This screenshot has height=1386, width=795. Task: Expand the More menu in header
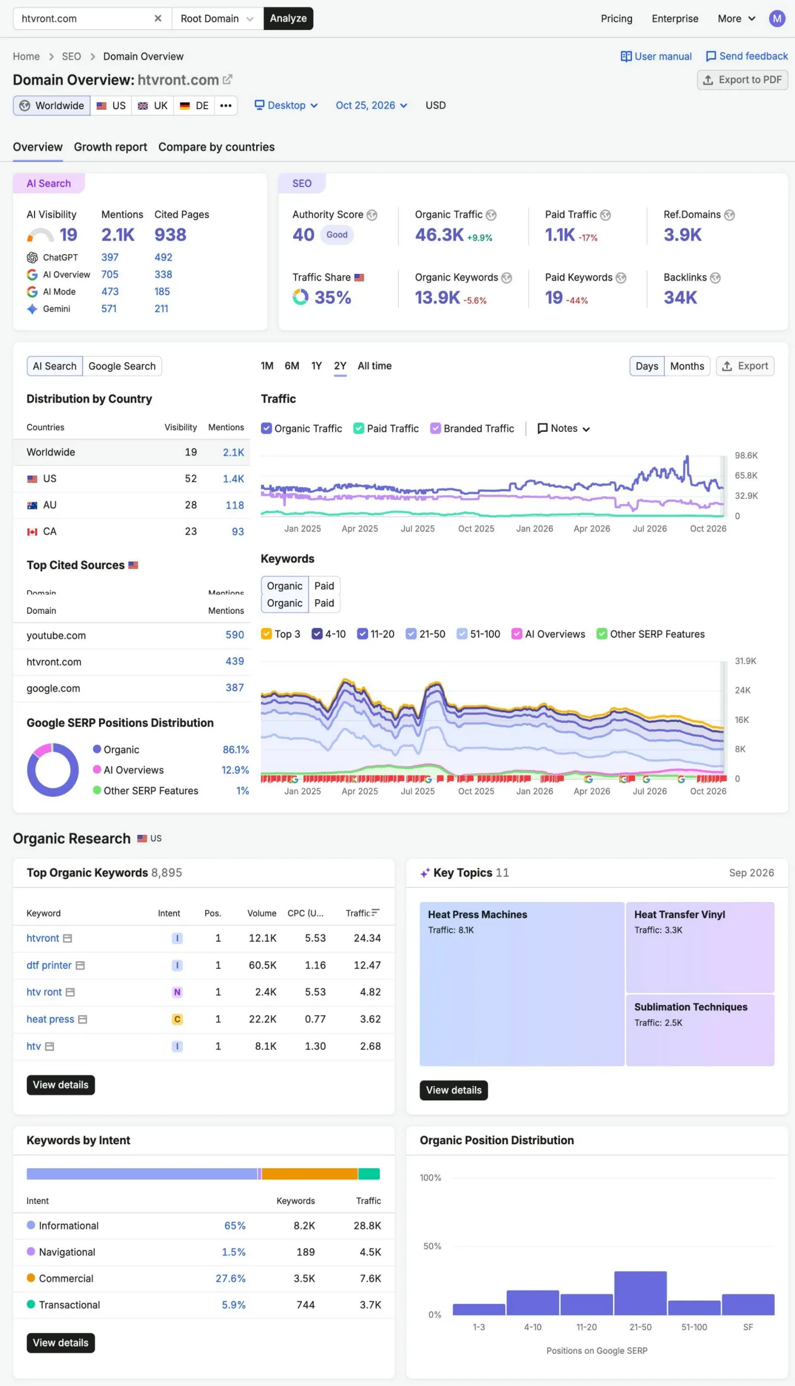pos(736,18)
